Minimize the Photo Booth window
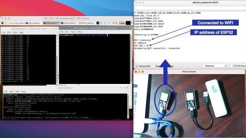Viewport: 246px width, 138px height. pyautogui.click(x=139, y=72)
